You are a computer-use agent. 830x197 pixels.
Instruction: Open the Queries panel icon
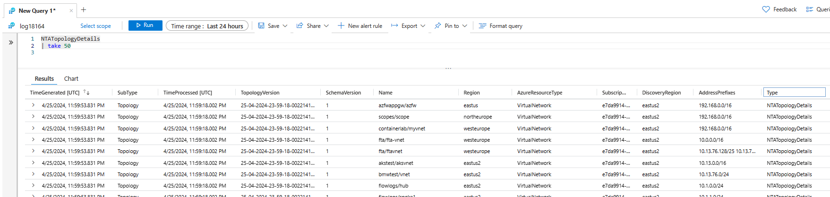pyautogui.click(x=810, y=9)
